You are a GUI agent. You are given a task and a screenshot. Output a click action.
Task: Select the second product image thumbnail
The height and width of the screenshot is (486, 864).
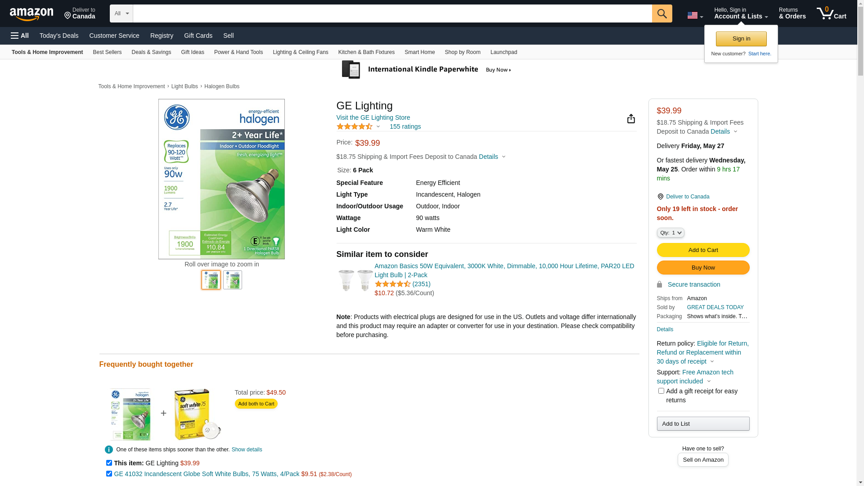(x=233, y=280)
